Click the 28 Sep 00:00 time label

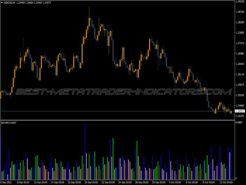pyautogui.click(x=142, y=182)
